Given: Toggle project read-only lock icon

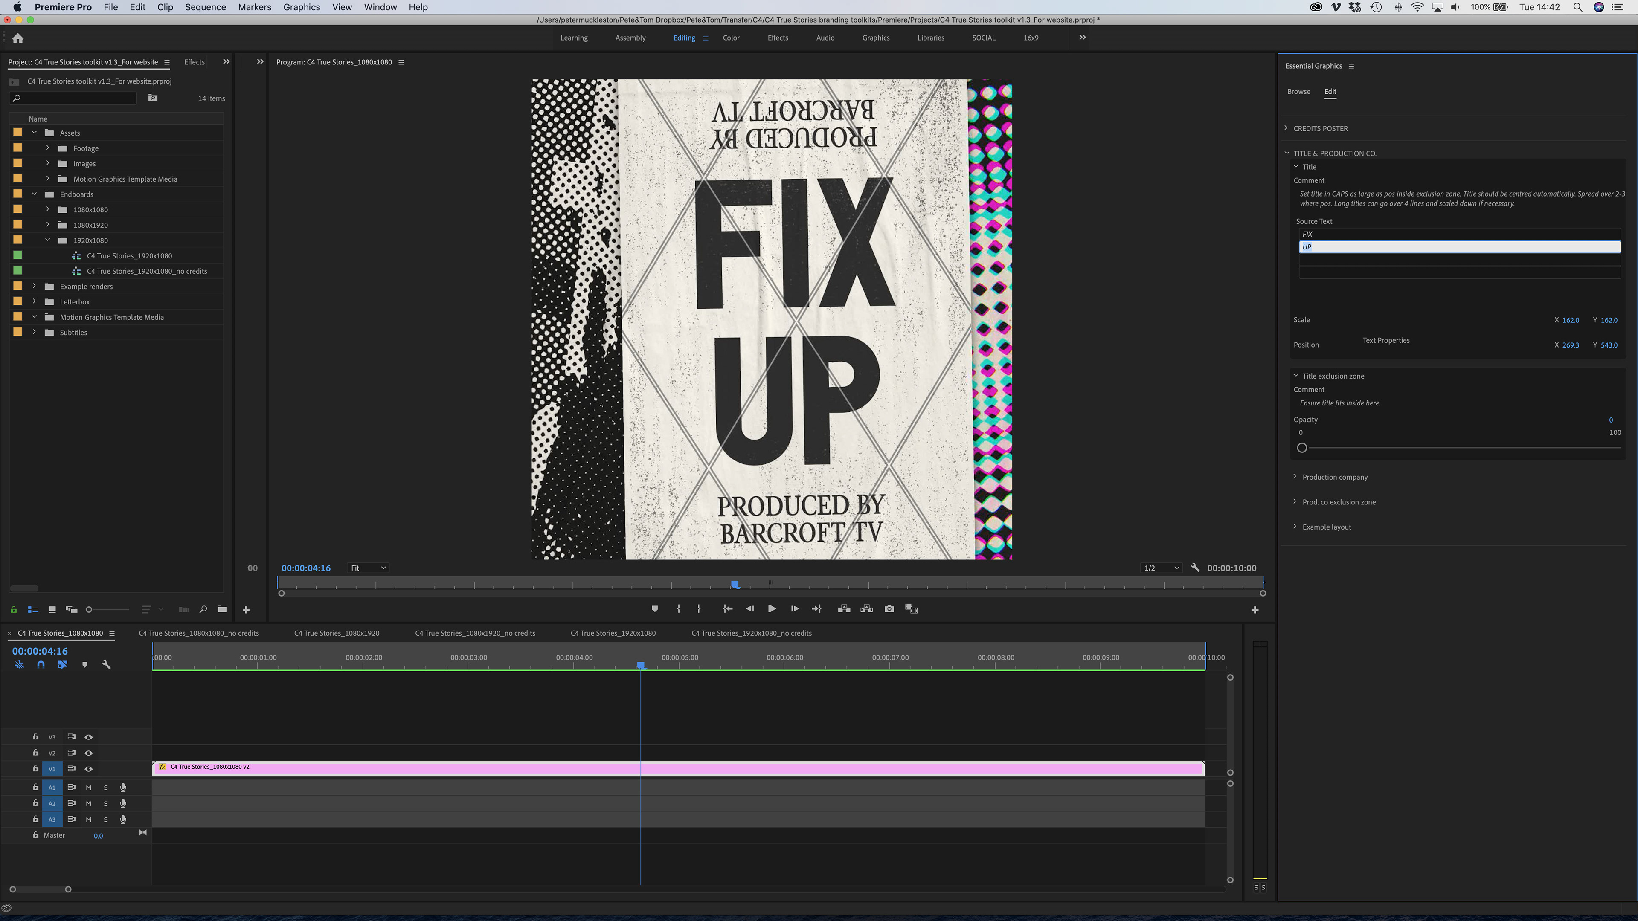Looking at the screenshot, I should pyautogui.click(x=13, y=610).
